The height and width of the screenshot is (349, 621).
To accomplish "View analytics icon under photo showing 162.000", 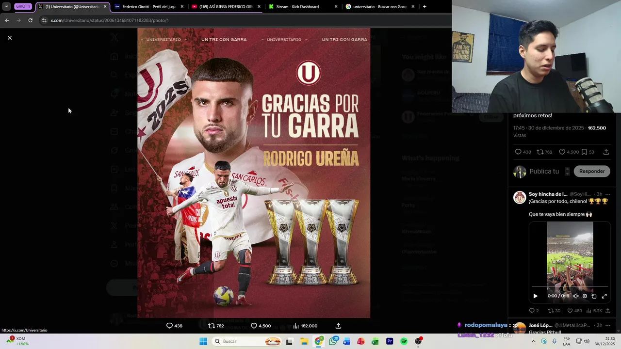I will click(x=296, y=326).
